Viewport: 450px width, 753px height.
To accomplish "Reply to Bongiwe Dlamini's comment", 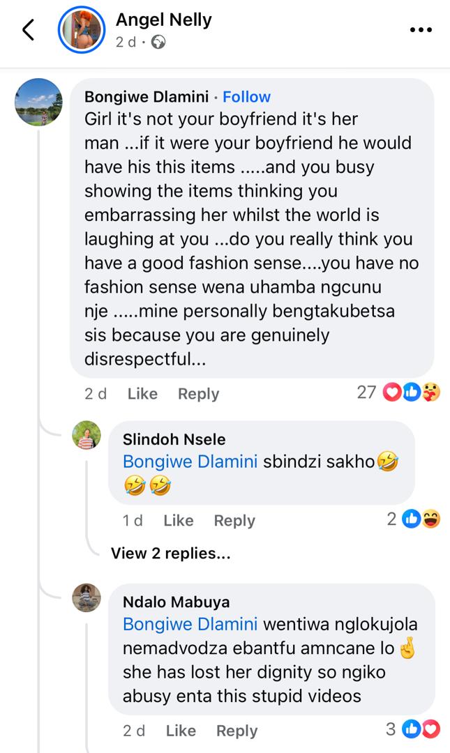I will tap(198, 394).
